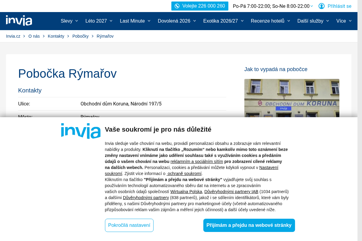
Task: Expand the opening hours chevron
Action: pyautogui.click(x=312, y=6)
